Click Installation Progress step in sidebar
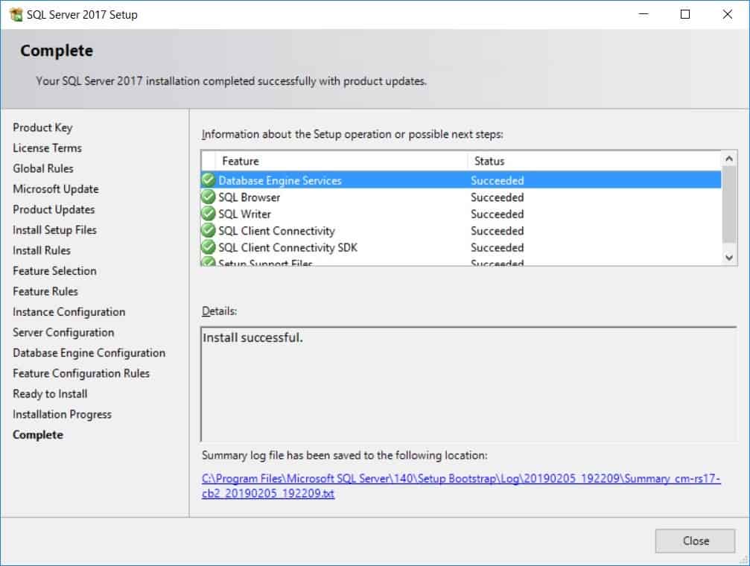 pos(62,414)
